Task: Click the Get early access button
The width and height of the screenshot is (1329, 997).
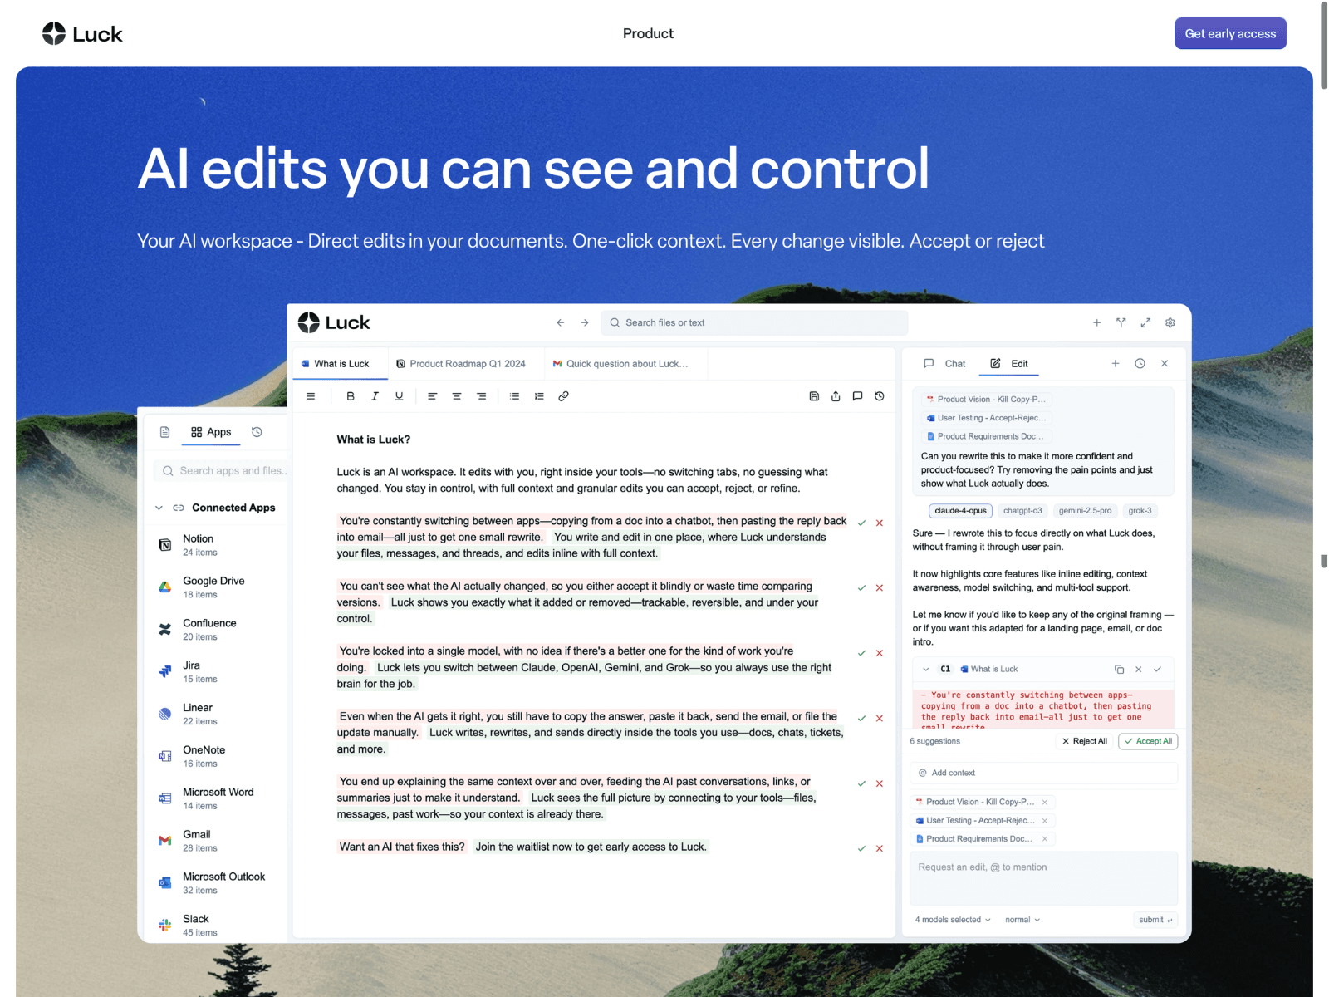Action: click(1230, 33)
